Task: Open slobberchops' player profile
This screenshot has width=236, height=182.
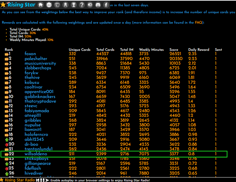Action: 38,68
